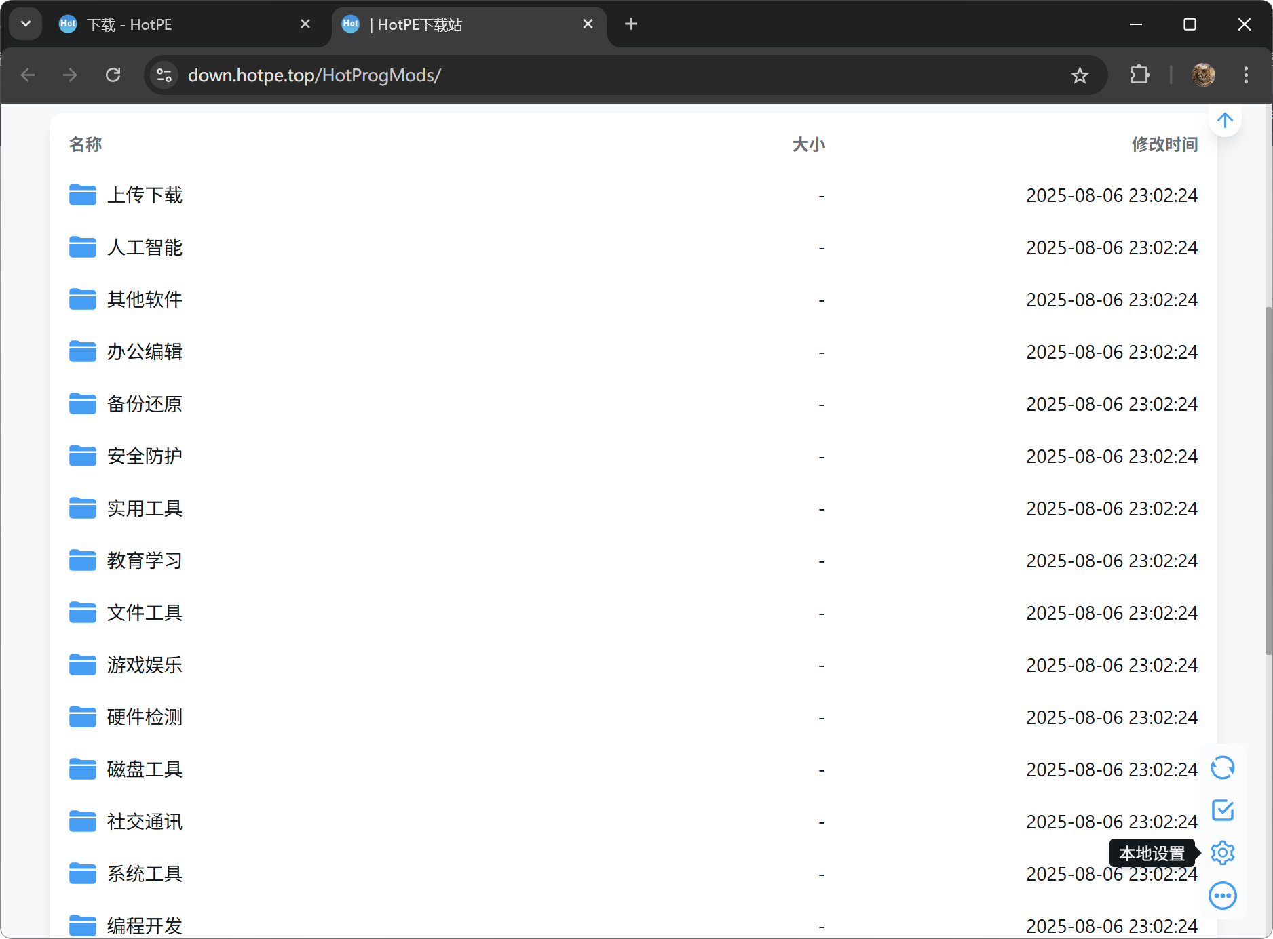1273x939 pixels.
Task: Click the scroll-to-top arrow button
Action: click(x=1225, y=121)
